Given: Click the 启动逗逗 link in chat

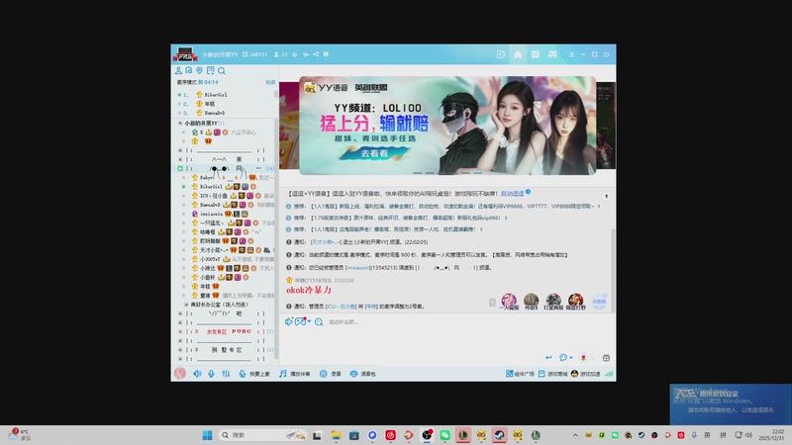Looking at the screenshot, I should point(512,193).
